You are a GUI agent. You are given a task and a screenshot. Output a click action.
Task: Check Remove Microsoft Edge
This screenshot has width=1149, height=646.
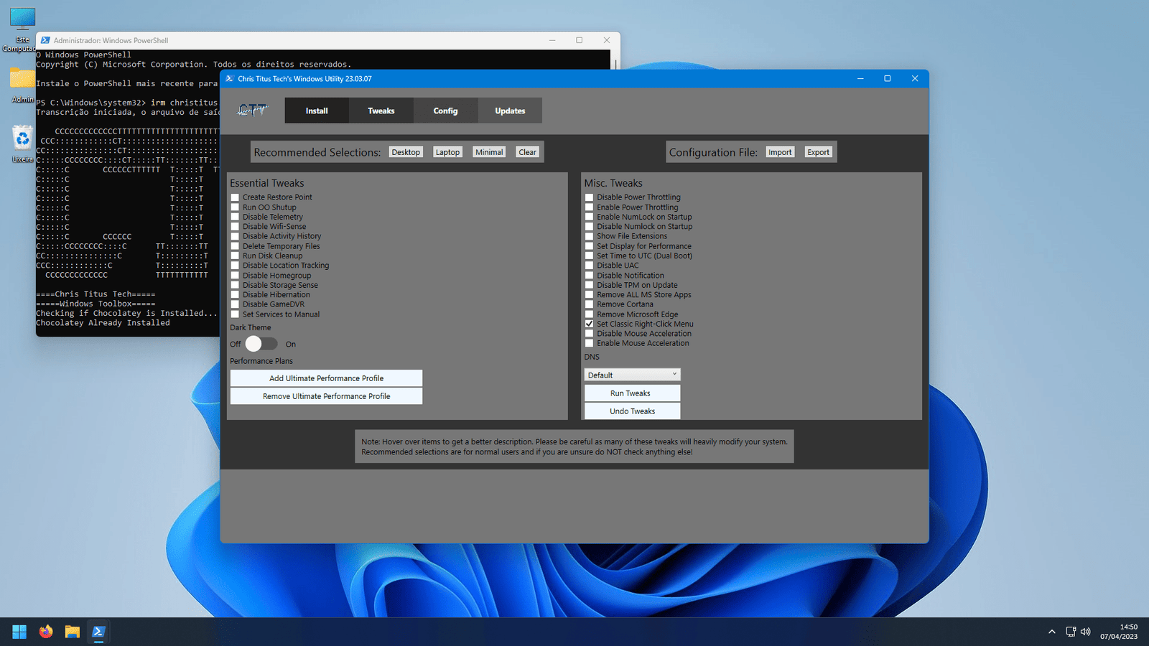590,314
